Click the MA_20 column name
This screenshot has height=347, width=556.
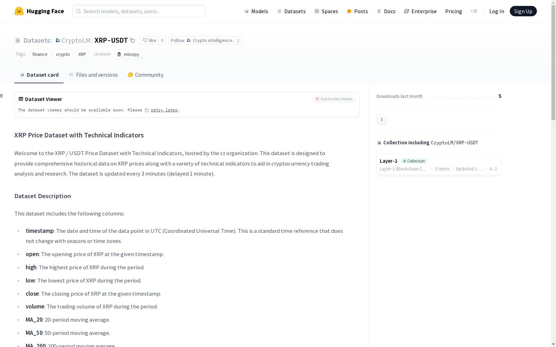(x=34, y=320)
